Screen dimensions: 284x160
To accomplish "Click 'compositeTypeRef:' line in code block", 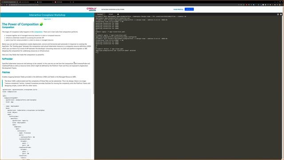I will coord(11,98).
